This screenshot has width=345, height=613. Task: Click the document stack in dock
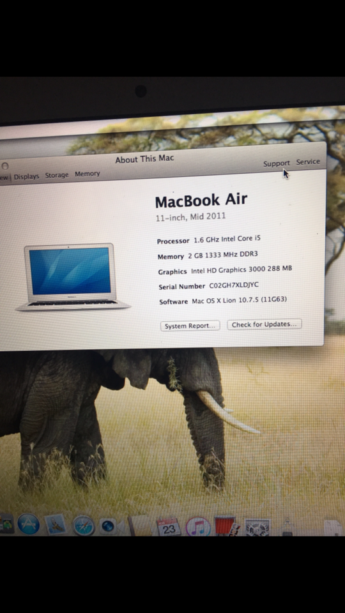pyautogui.click(x=333, y=527)
